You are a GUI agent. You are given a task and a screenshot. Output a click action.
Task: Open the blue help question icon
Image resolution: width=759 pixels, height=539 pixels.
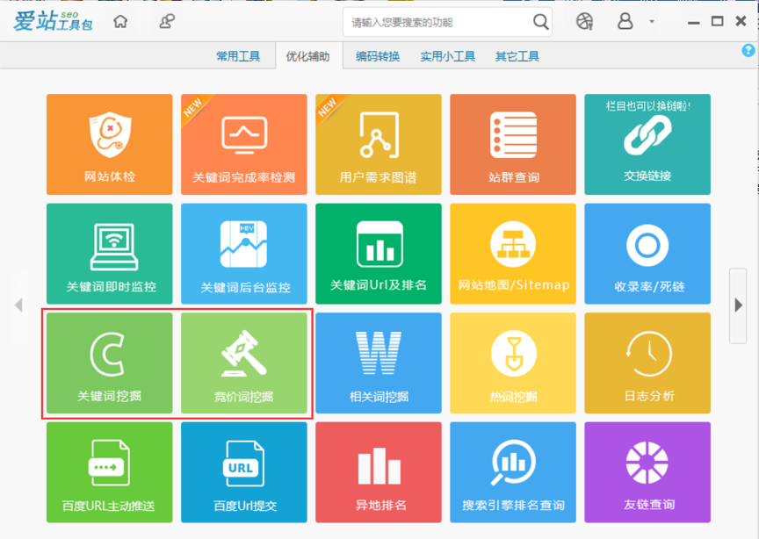[748, 50]
